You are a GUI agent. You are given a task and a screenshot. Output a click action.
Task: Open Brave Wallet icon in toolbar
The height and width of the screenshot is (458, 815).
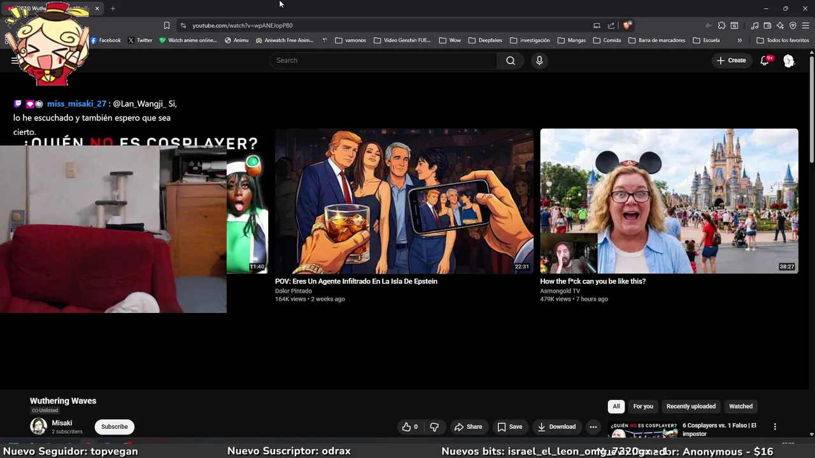point(767,25)
